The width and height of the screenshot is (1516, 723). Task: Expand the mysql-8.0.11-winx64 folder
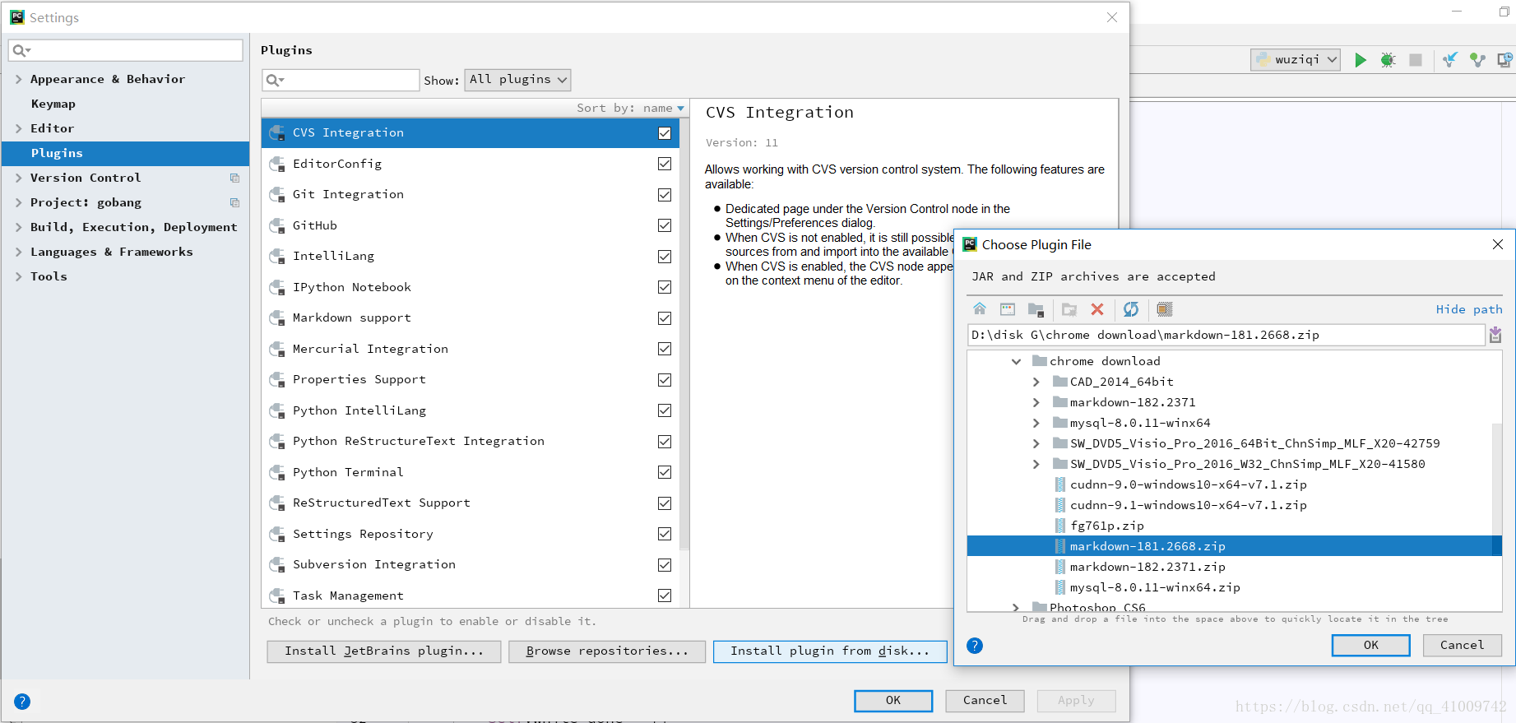pyautogui.click(x=1036, y=423)
